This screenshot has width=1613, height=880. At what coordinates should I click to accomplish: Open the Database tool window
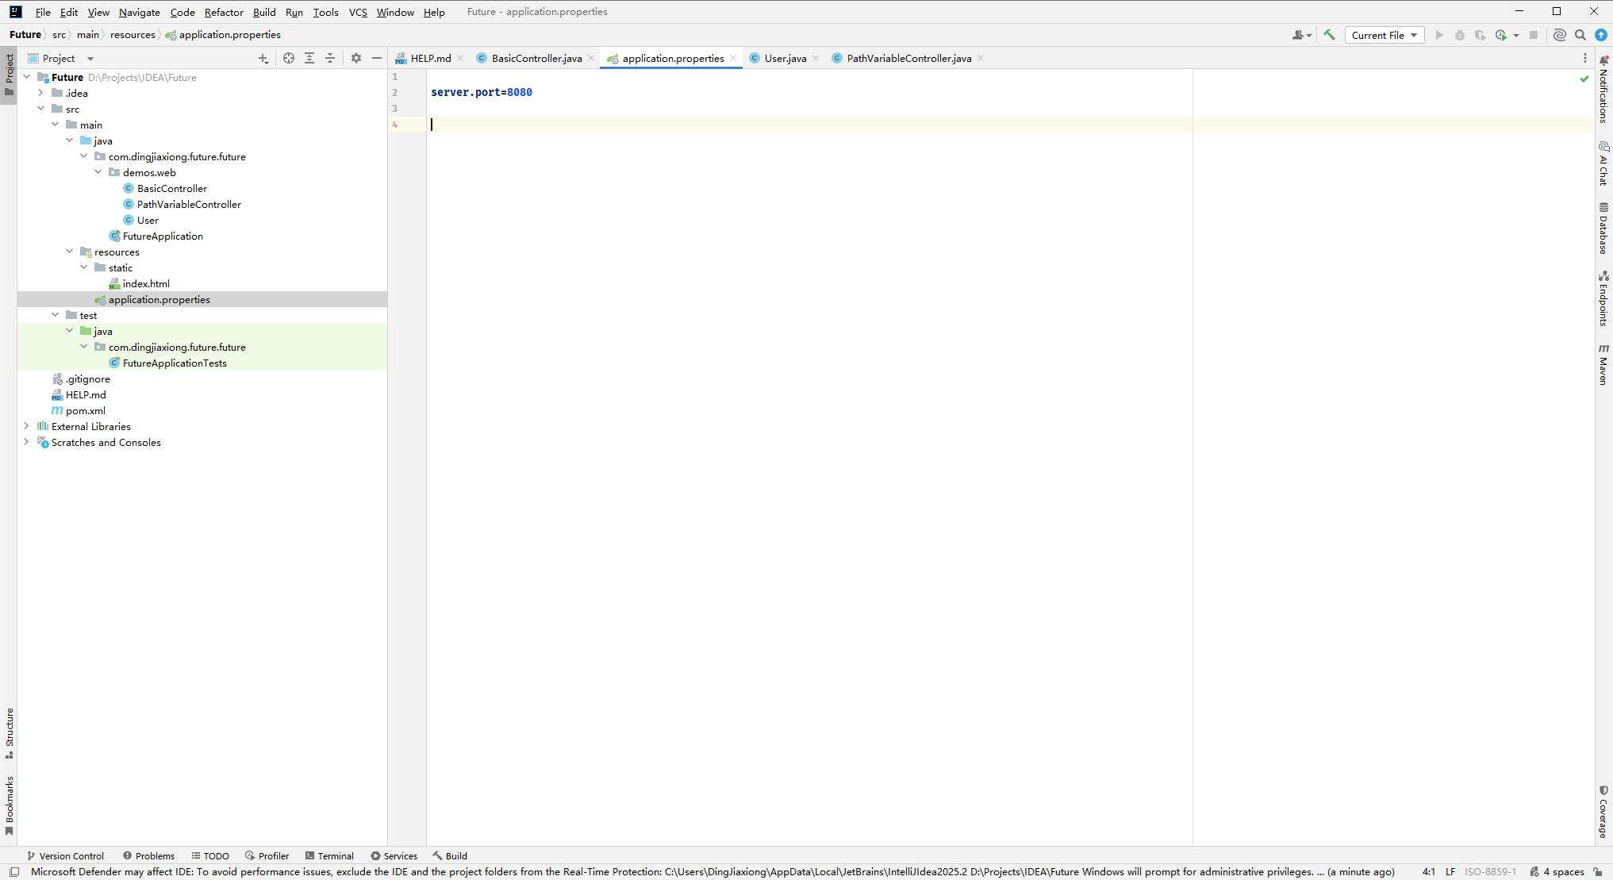[x=1603, y=228]
